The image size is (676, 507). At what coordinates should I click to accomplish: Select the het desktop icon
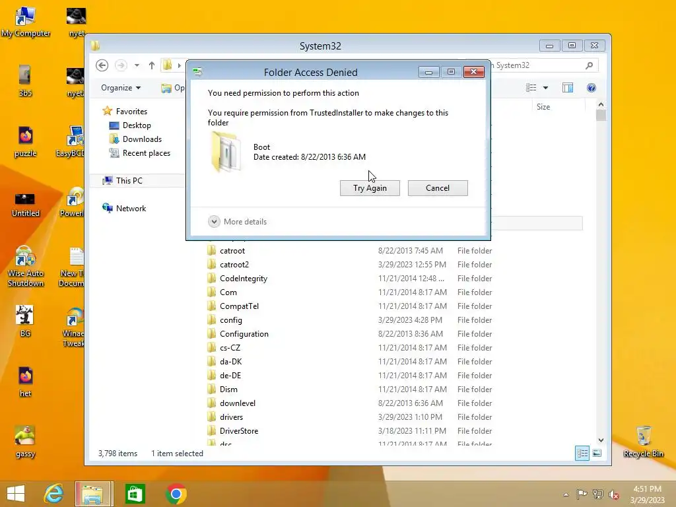click(25, 382)
